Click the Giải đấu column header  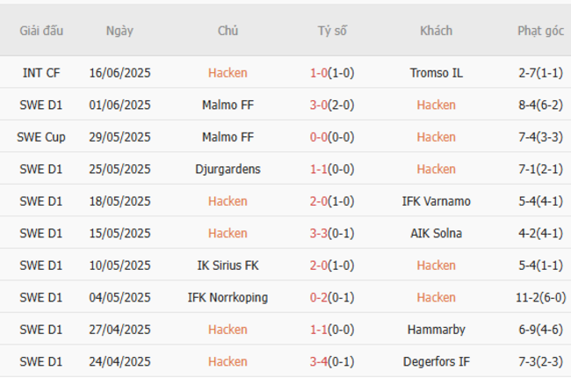(x=41, y=31)
